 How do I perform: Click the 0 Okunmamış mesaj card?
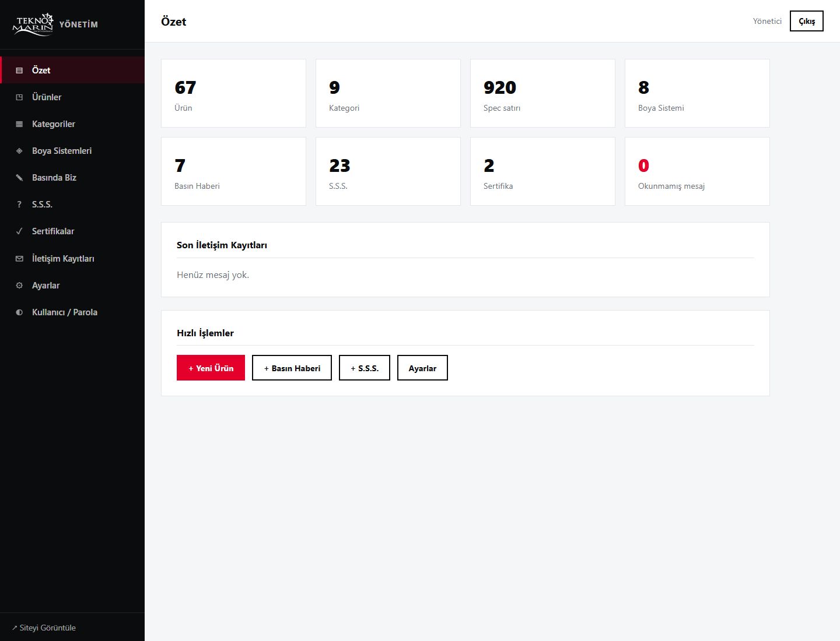[x=697, y=171]
